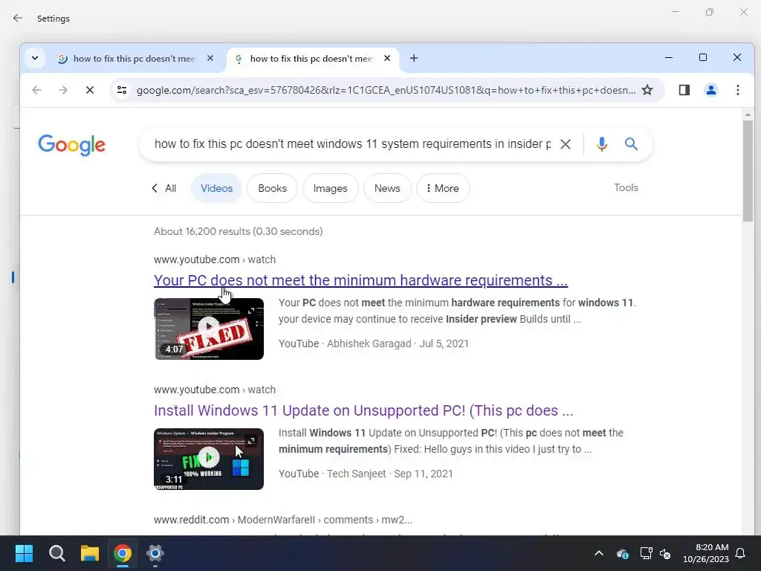Click Chrome forward navigation arrow
The image size is (761, 571).
coord(63,90)
